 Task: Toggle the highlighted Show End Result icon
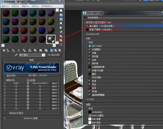[x=52, y=50]
